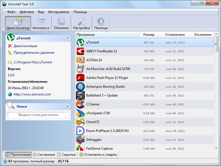
Task: Select the Adobe Flash Player icon
Action: [81, 77]
